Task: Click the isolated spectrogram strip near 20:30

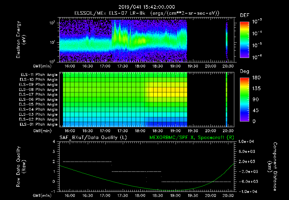Action: pyautogui.click(x=227, y=41)
